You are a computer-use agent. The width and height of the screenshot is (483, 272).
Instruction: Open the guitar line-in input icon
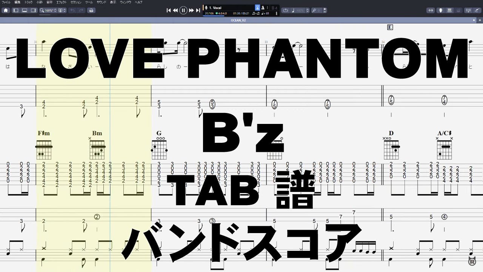(477, 11)
